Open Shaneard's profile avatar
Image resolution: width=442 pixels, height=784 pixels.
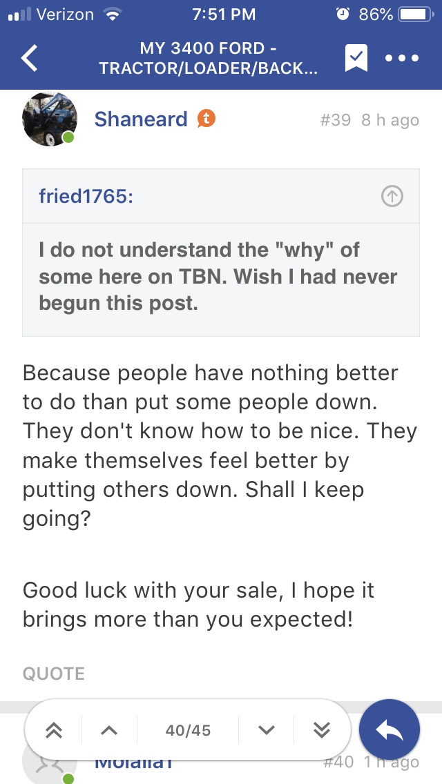tap(49, 119)
